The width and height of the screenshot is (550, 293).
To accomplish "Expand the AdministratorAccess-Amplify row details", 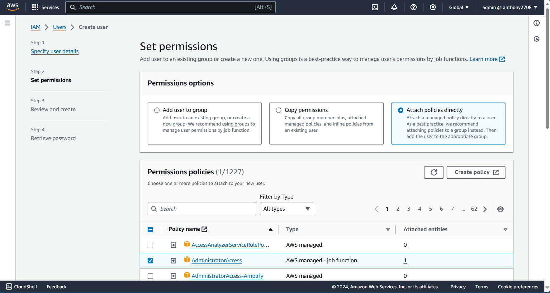I will pyautogui.click(x=173, y=276).
